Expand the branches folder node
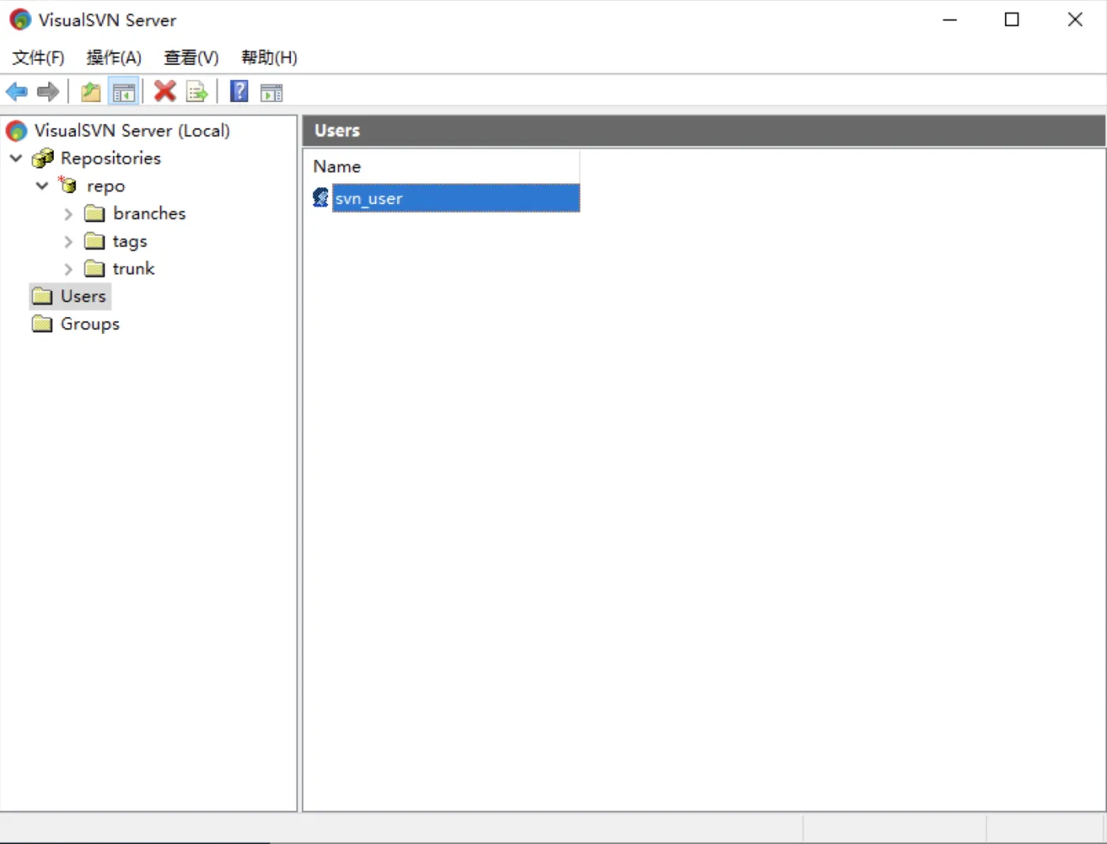This screenshot has width=1107, height=844. point(68,214)
